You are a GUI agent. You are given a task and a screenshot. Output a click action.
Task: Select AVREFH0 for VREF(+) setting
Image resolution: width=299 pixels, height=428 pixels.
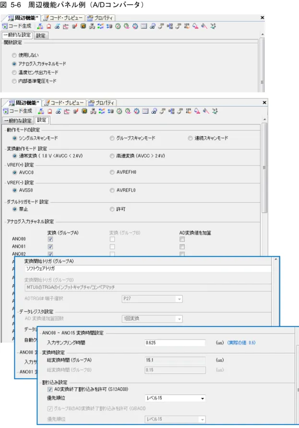tap(112, 172)
